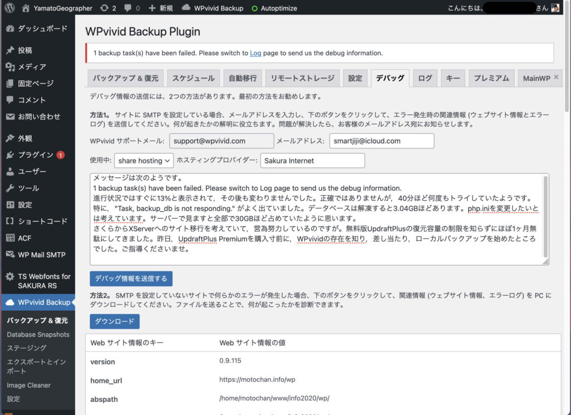Click the メディア media icon
The width and height of the screenshot is (571, 415).
10,67
